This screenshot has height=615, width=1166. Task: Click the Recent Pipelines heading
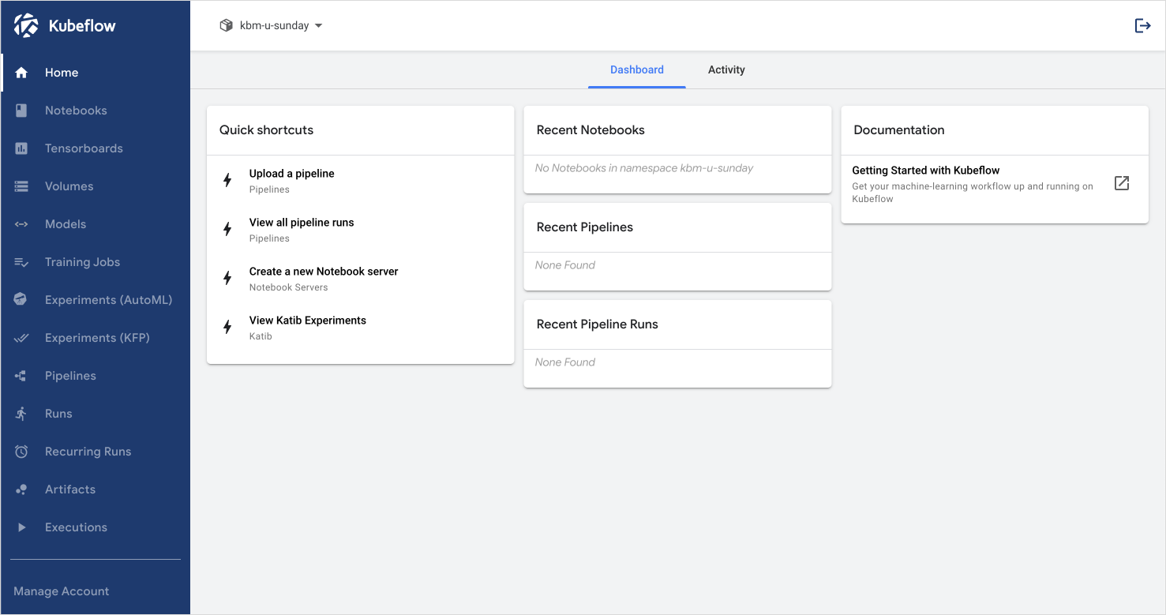click(585, 227)
